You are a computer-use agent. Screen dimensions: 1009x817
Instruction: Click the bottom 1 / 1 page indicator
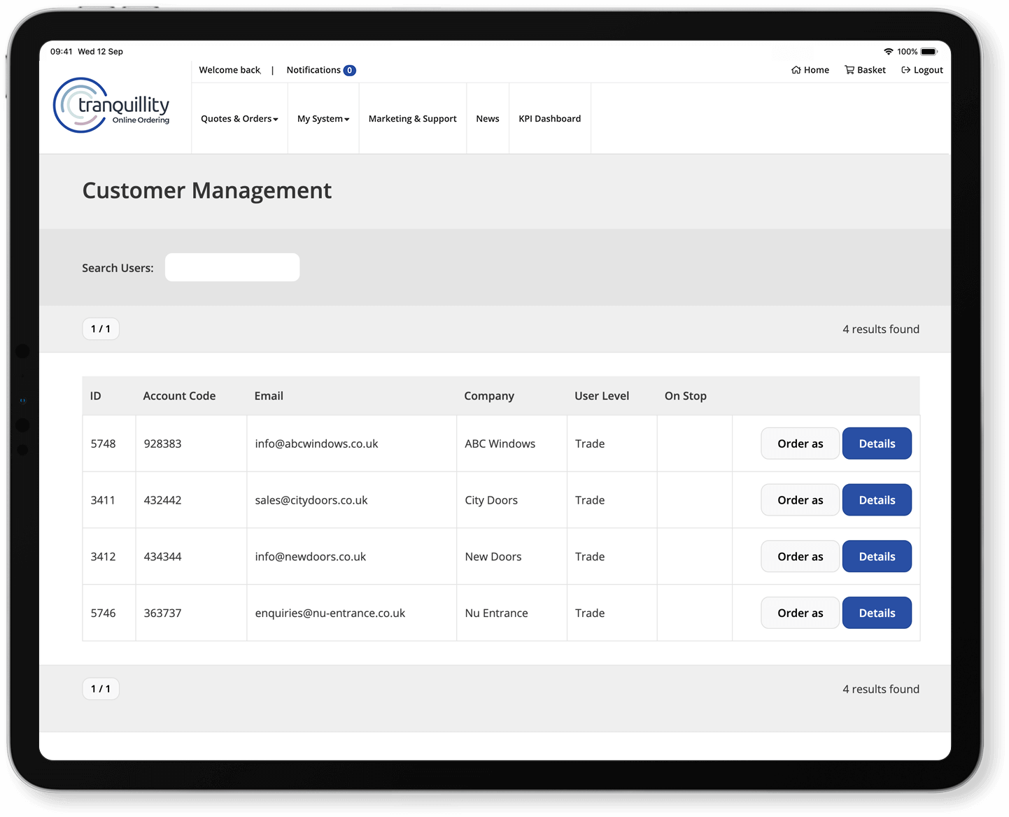pos(101,689)
